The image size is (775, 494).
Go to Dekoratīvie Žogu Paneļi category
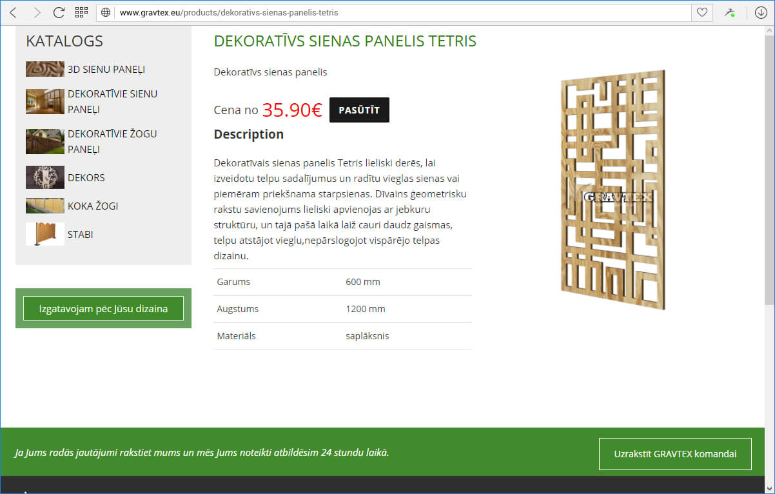(112, 141)
